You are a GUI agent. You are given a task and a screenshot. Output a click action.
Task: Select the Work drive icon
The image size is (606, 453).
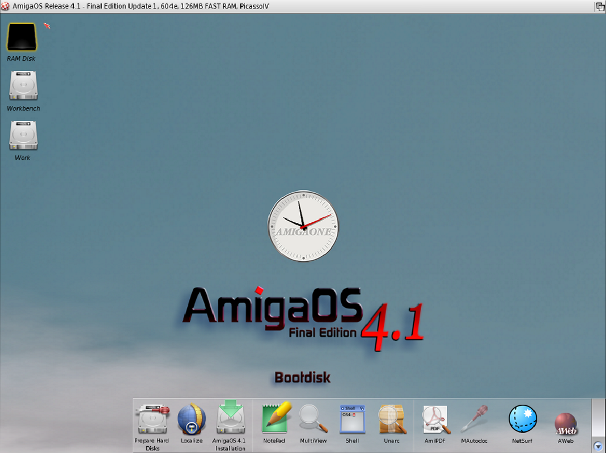tap(23, 136)
